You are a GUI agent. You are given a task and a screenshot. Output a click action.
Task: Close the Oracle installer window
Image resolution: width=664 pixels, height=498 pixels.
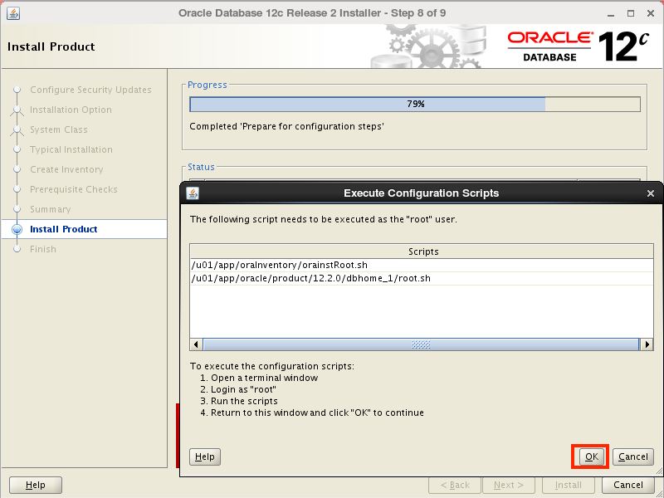(651, 13)
